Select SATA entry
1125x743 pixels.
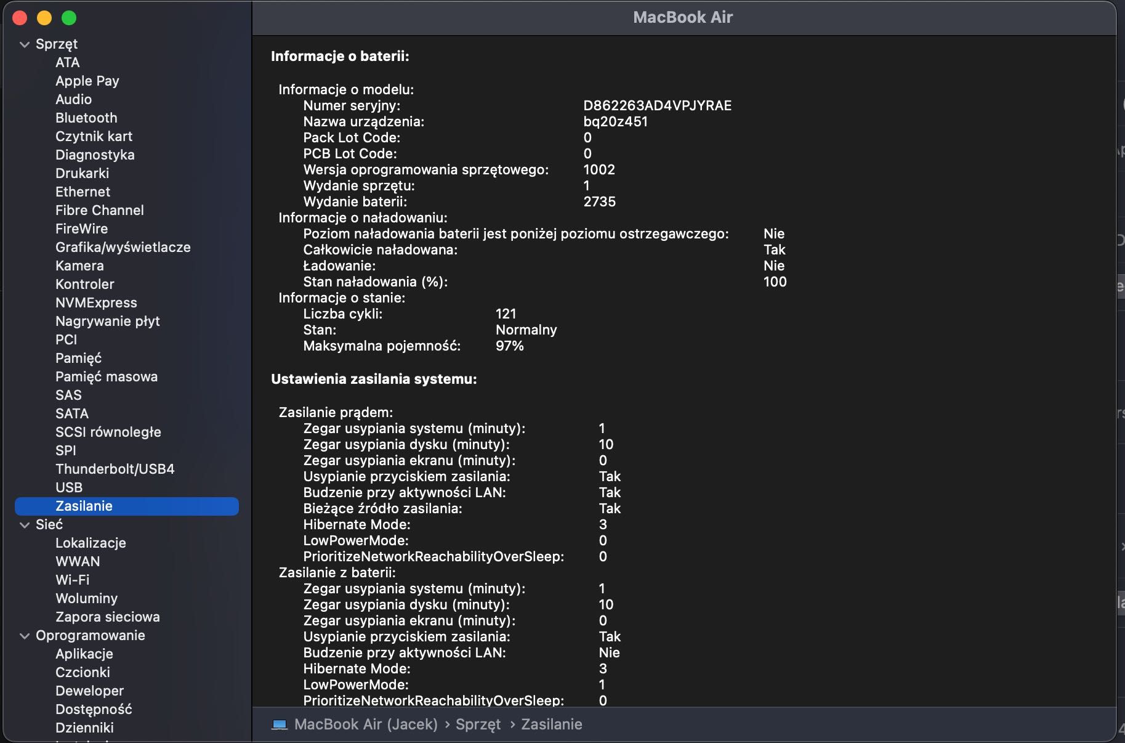pos(71,413)
